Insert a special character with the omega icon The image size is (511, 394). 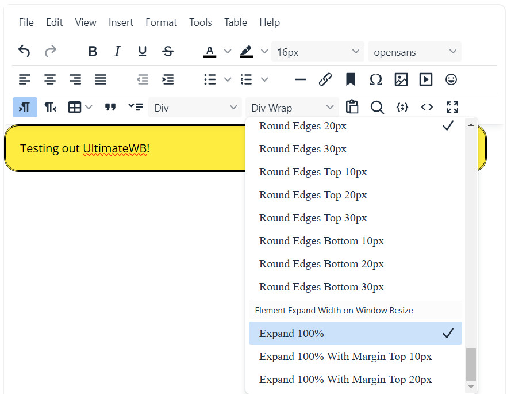(x=376, y=79)
